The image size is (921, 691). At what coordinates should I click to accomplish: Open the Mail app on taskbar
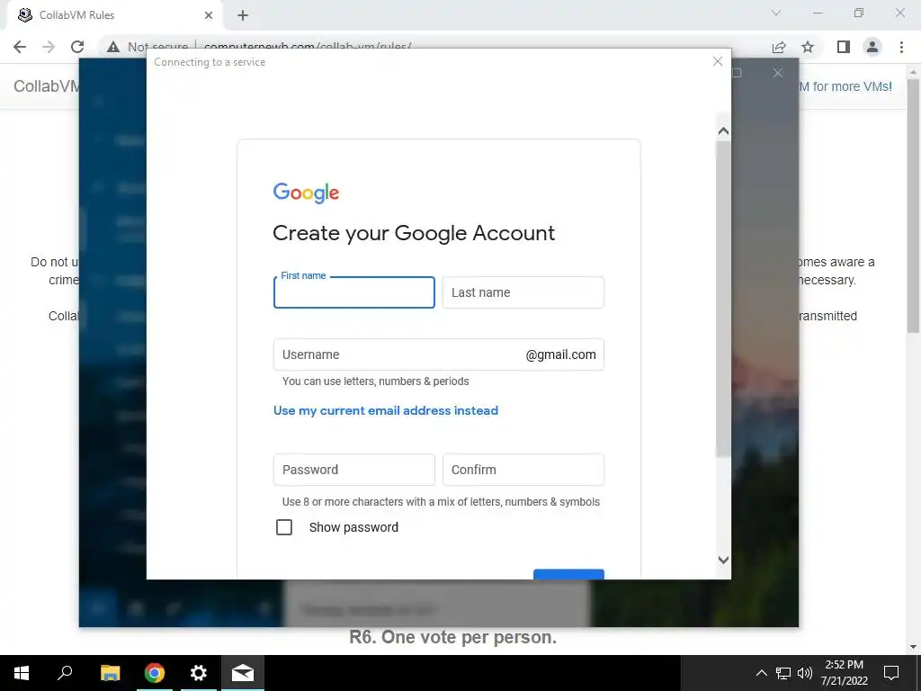coord(243,673)
